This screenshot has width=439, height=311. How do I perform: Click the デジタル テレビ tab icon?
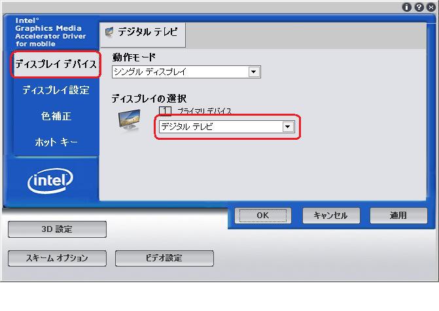click(x=109, y=32)
